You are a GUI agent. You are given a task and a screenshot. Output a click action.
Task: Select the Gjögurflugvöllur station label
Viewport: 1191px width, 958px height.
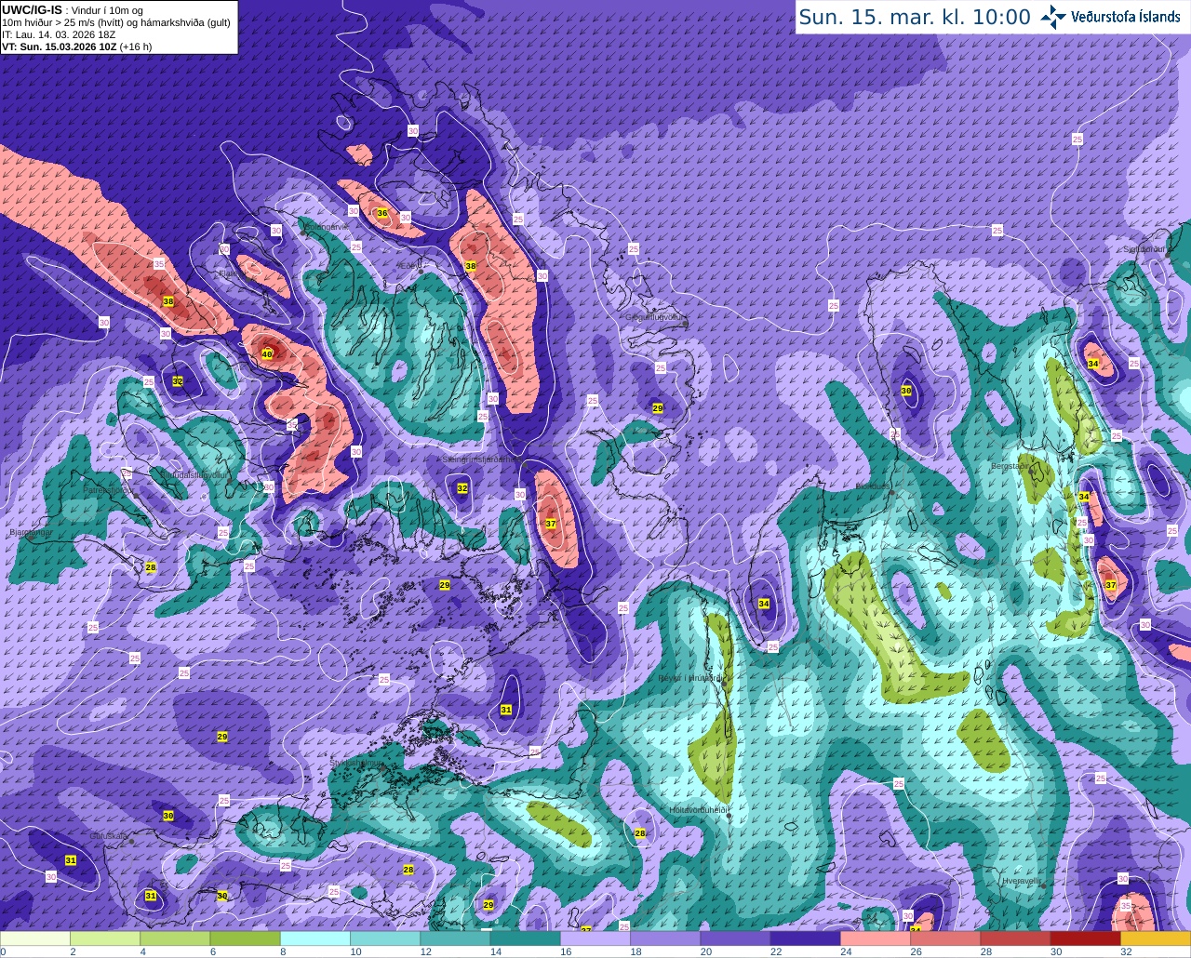[x=655, y=317]
